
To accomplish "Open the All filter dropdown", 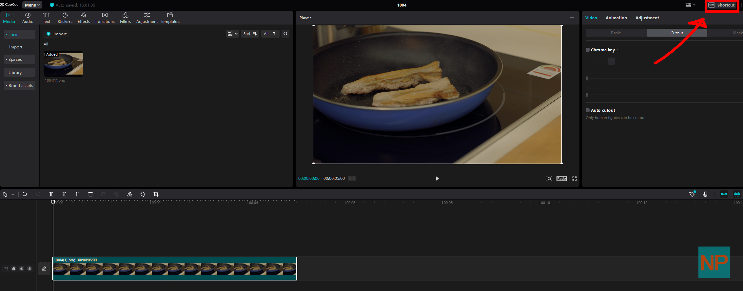I will pyautogui.click(x=270, y=34).
